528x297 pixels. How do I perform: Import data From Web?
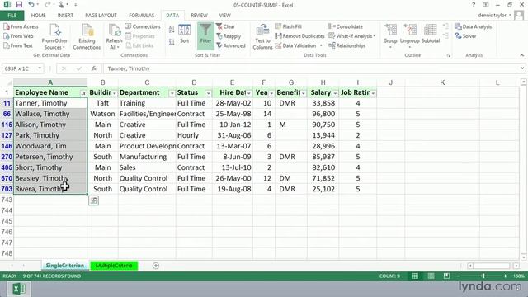click(18, 36)
